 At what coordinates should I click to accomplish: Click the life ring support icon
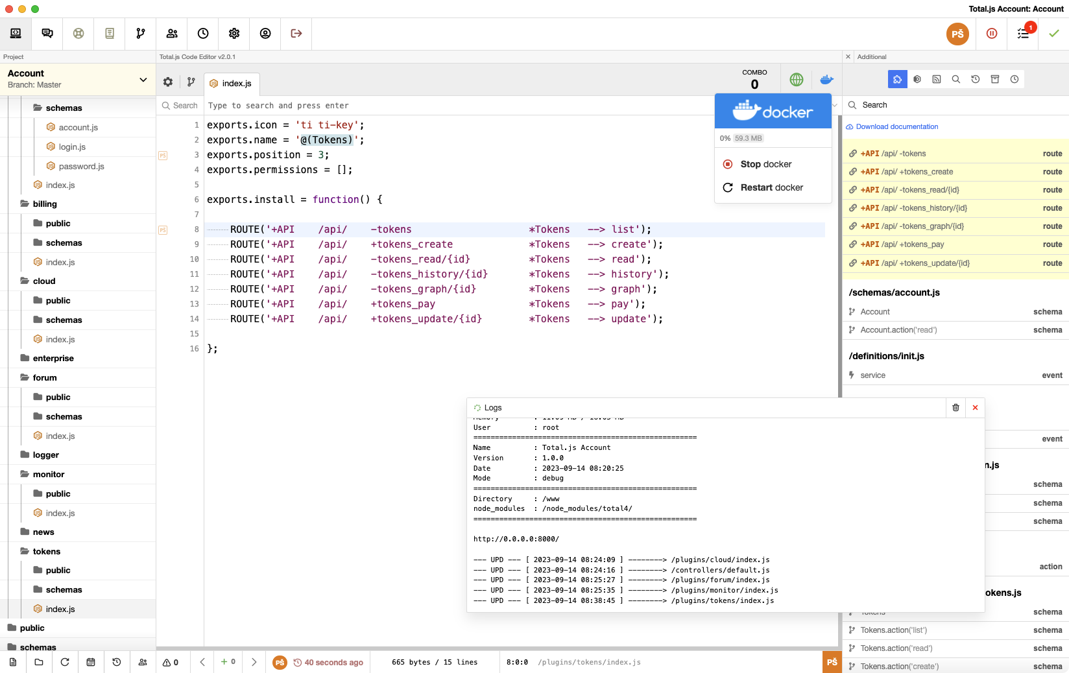tap(78, 34)
